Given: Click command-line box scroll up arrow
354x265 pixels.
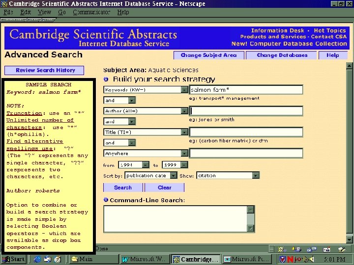Looking at the screenshot, I should [251, 210].
